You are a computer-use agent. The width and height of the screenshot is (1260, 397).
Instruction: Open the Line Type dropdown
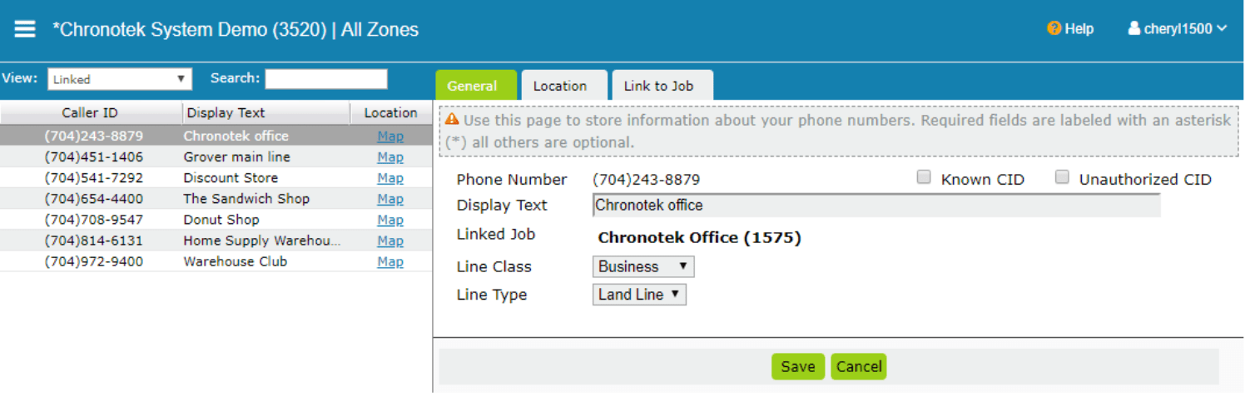[638, 295]
